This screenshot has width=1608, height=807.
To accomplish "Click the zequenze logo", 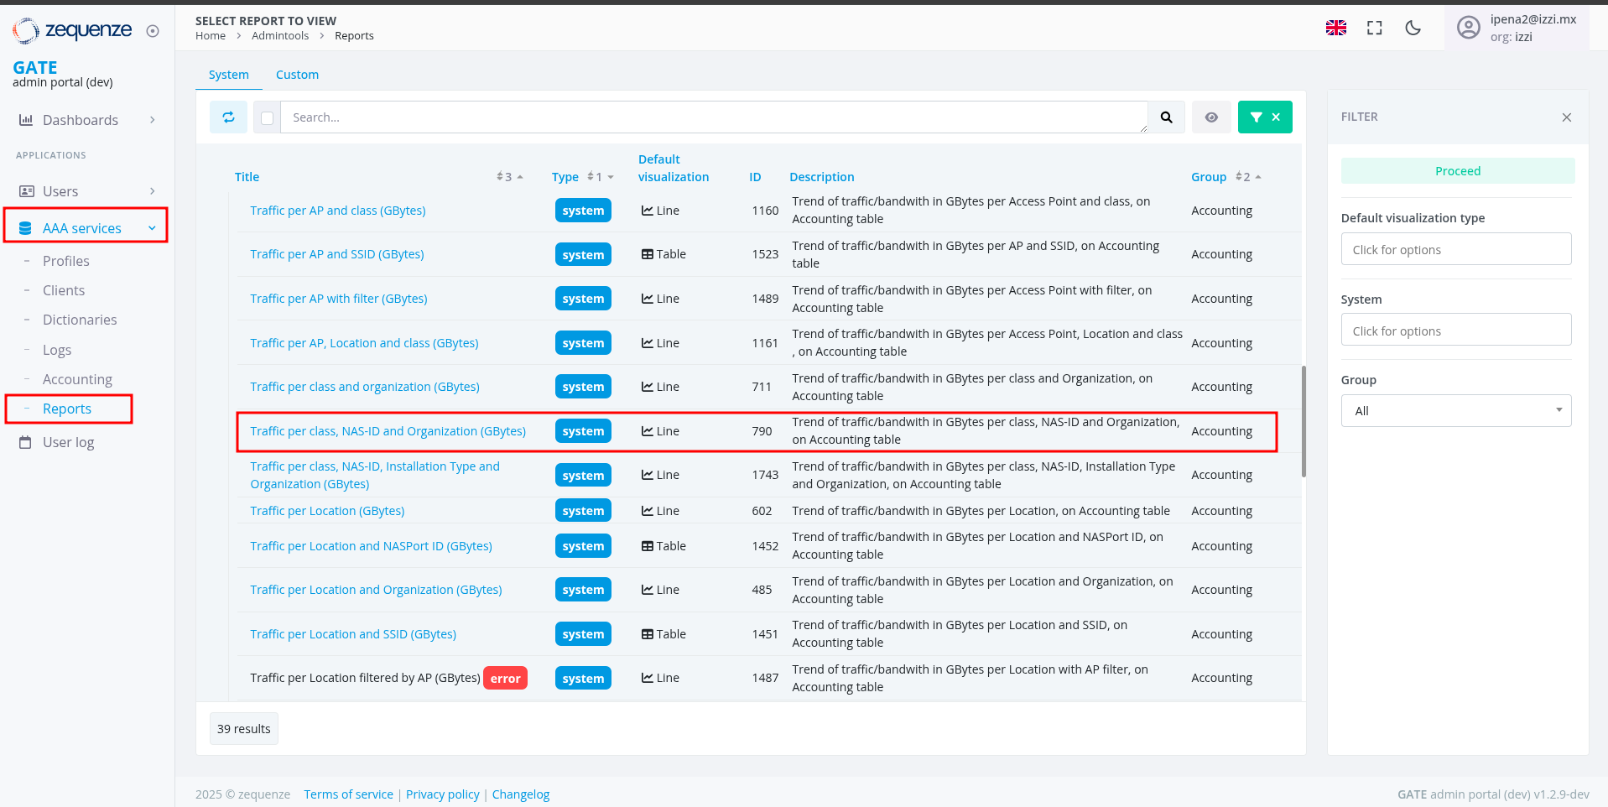I will coord(72,30).
